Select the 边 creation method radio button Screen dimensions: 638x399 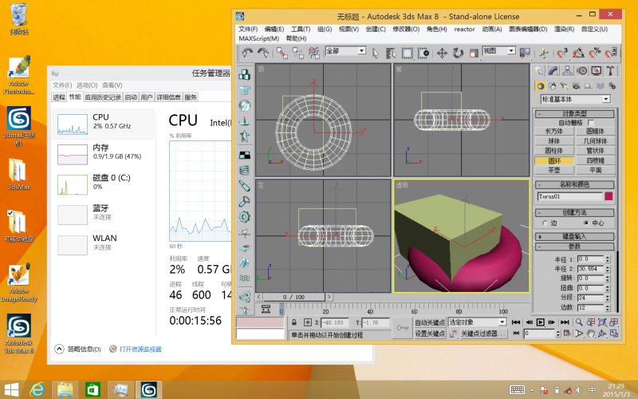(543, 223)
